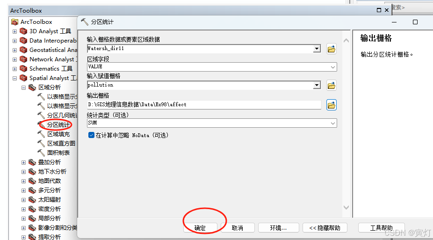
Task: Open the 工具帮助 button
Action: (382, 228)
